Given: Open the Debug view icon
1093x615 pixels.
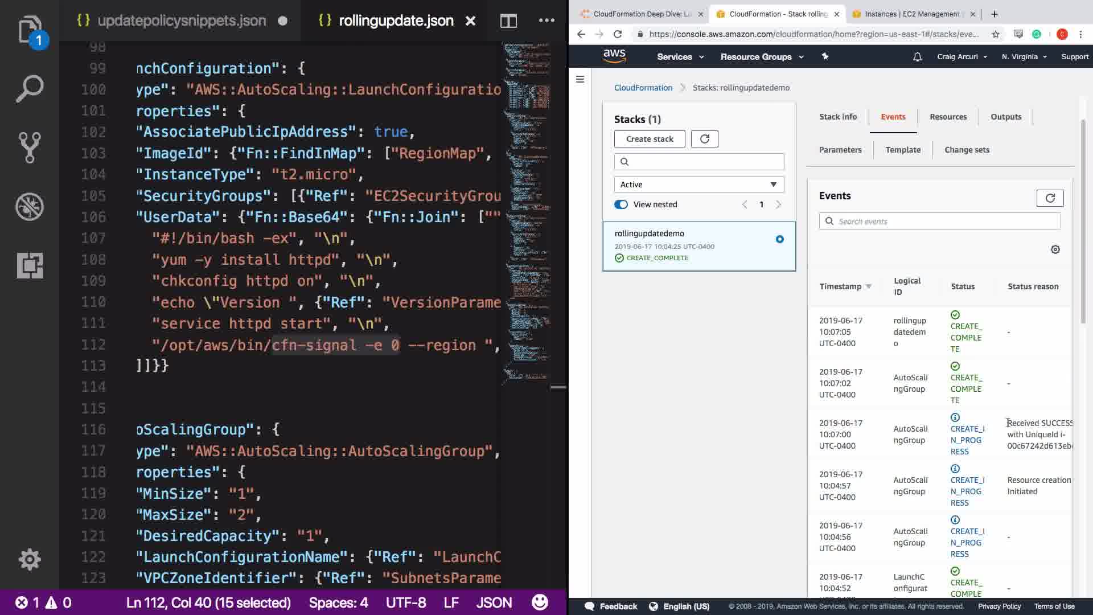Looking at the screenshot, I should (29, 207).
